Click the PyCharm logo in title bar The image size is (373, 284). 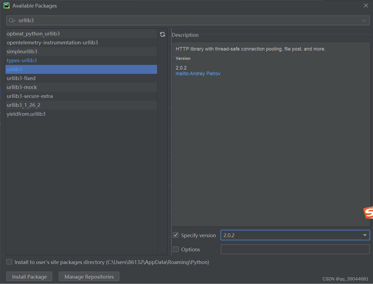click(6, 5)
